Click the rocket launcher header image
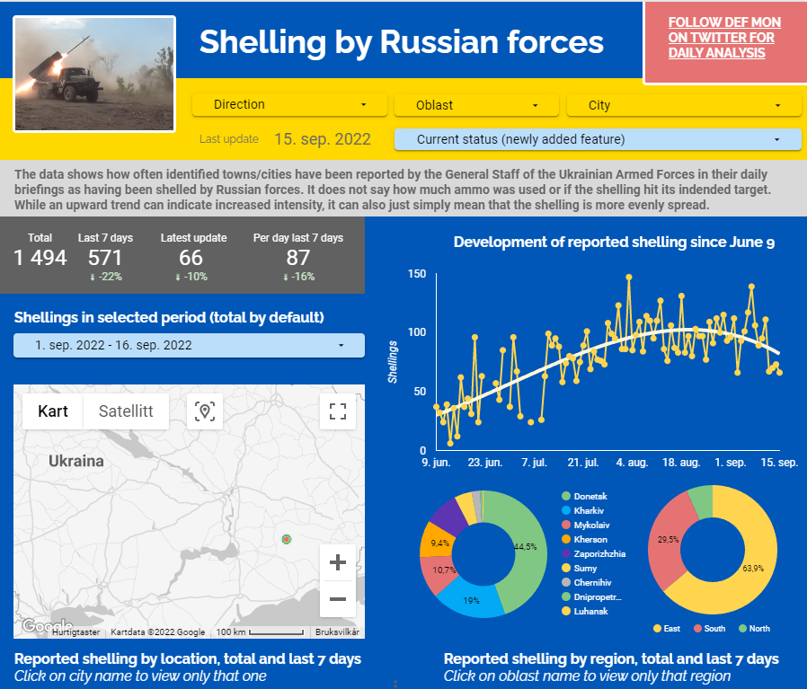The height and width of the screenshot is (689, 807). [94, 74]
